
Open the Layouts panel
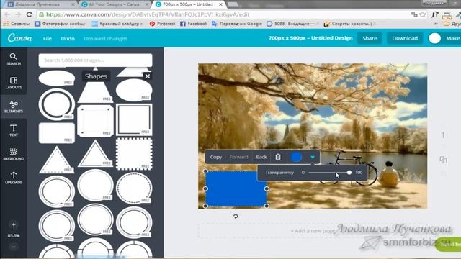[x=14, y=83]
